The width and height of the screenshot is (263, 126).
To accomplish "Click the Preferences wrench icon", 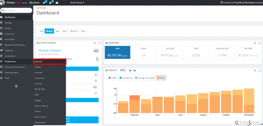I will tap(1, 61).
